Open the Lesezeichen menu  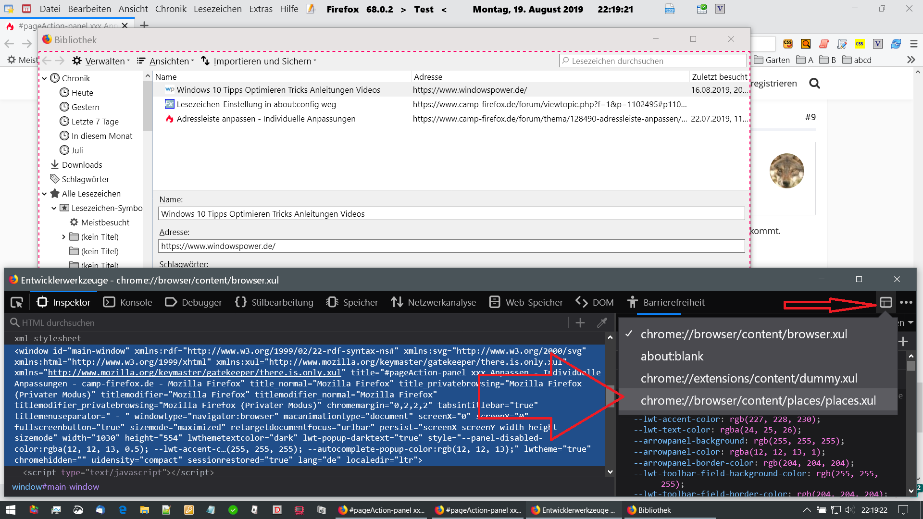[217, 9]
